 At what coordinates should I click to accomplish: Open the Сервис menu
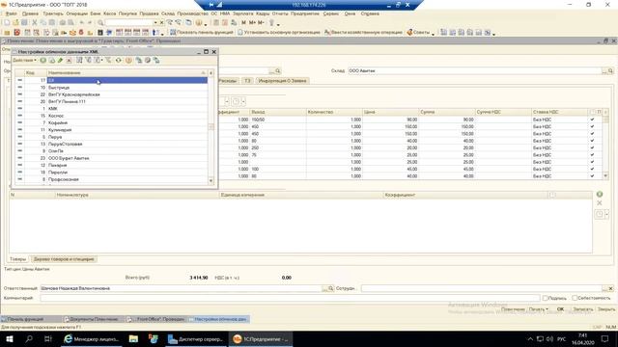pyautogui.click(x=330, y=13)
